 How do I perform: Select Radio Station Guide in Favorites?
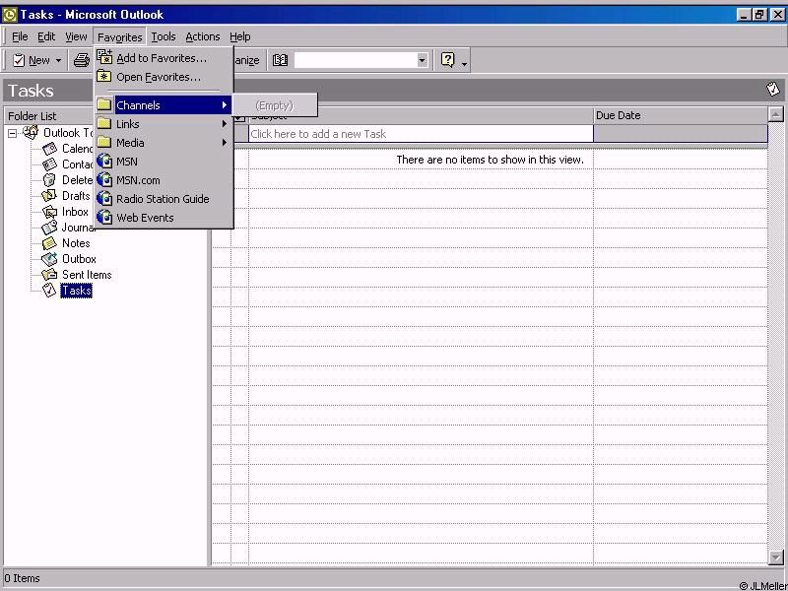[x=163, y=199]
